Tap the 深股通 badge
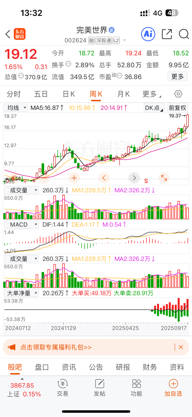 104,40
